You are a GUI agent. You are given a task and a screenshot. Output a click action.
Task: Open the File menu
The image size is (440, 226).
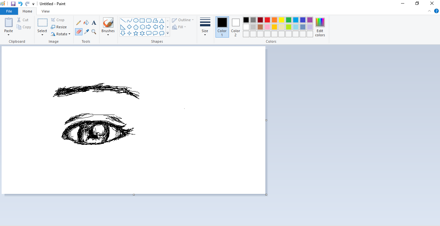(9, 11)
